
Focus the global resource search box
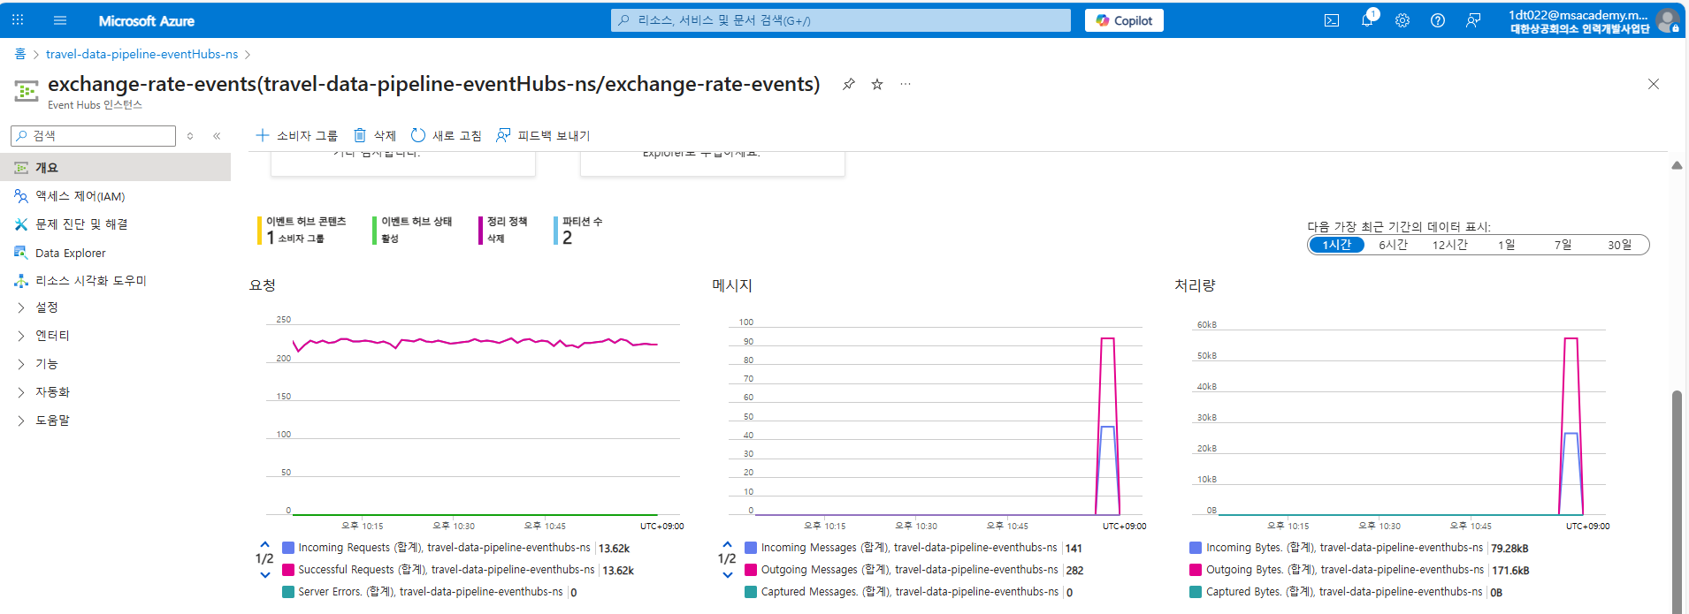click(840, 20)
